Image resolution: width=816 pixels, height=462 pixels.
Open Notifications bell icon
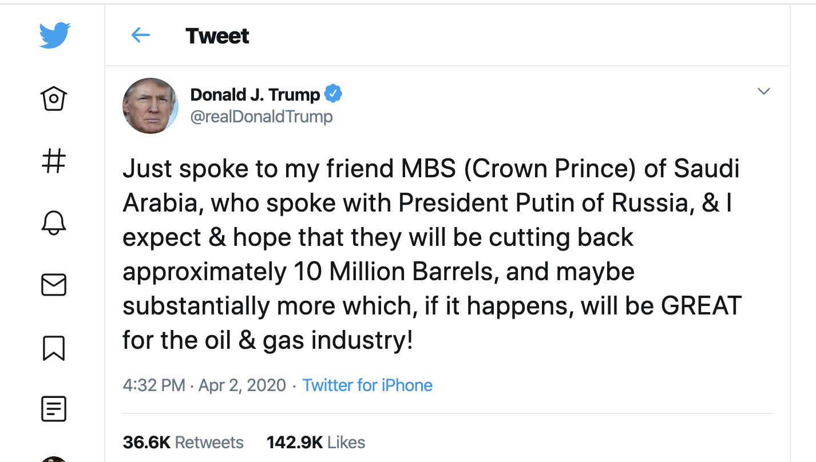click(54, 222)
